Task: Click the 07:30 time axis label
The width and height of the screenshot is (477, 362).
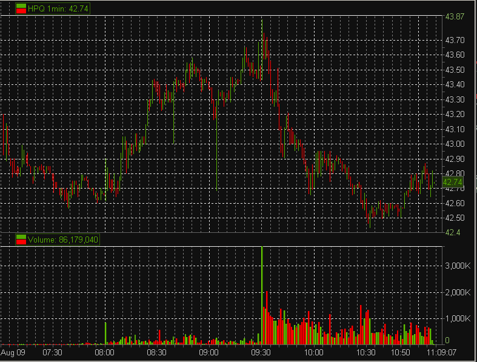Action: pos(52,352)
